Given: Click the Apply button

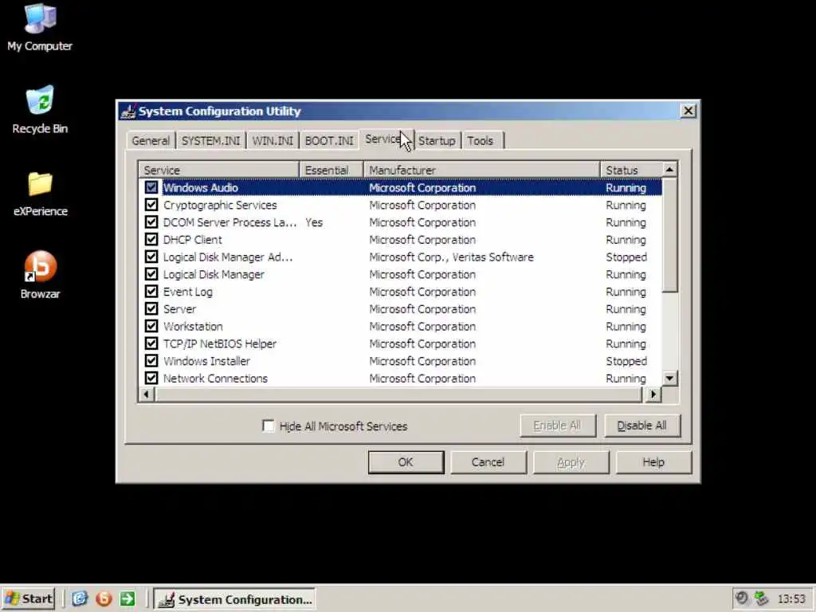Looking at the screenshot, I should [x=571, y=462].
